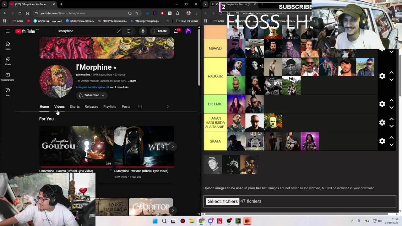402x226 pixels.
Task: Click Sélect. fichiers upload button
Action: point(223,202)
